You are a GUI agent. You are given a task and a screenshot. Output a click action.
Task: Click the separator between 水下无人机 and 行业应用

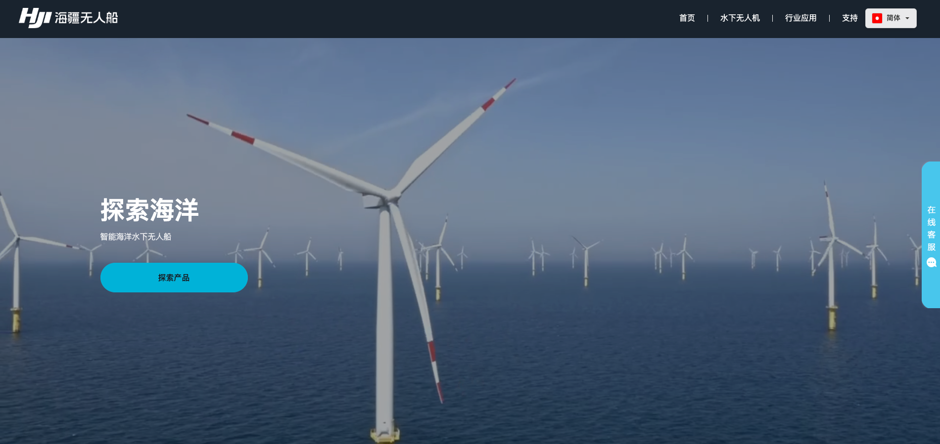772,18
